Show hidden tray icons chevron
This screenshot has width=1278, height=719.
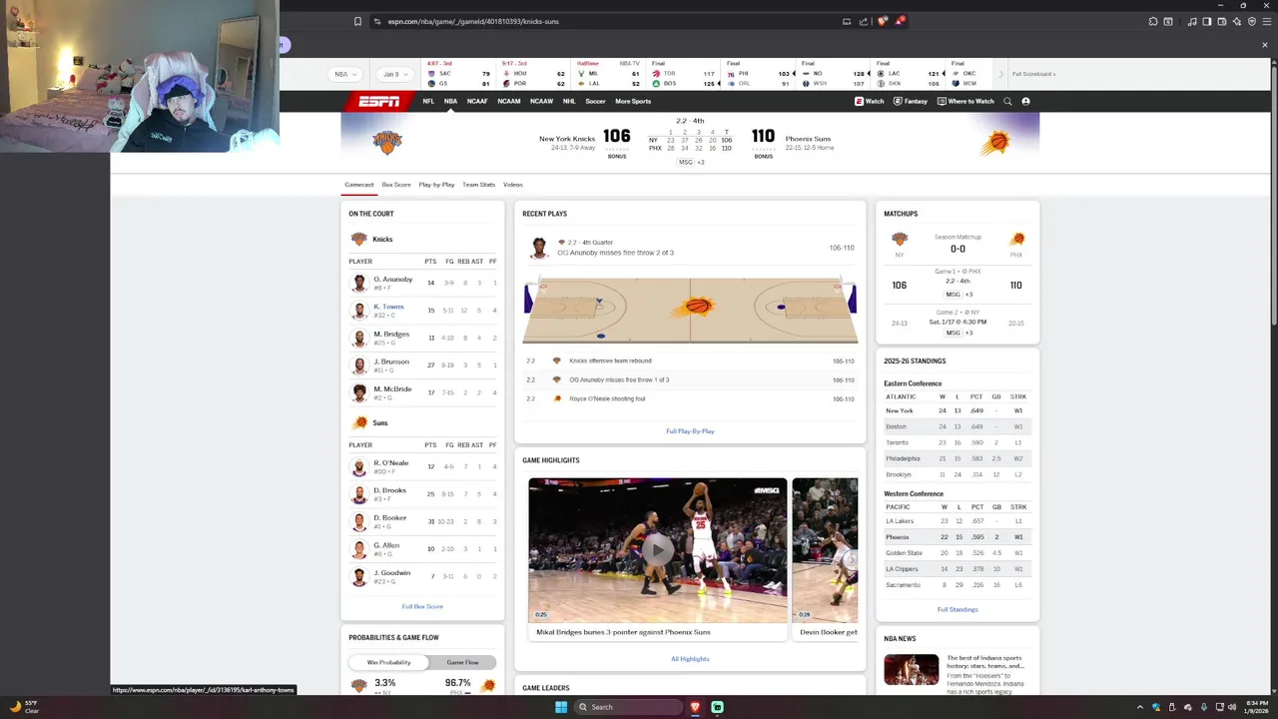click(x=1140, y=707)
